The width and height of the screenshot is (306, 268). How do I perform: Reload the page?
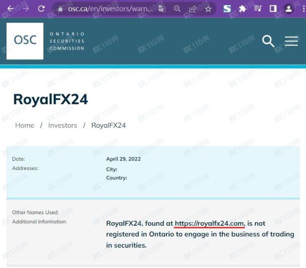pos(41,9)
